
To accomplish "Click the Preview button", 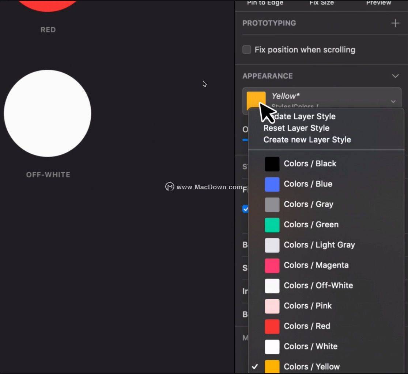I will click(x=379, y=3).
